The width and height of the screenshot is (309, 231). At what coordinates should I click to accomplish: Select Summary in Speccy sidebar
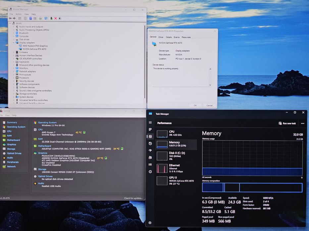pos(12,122)
